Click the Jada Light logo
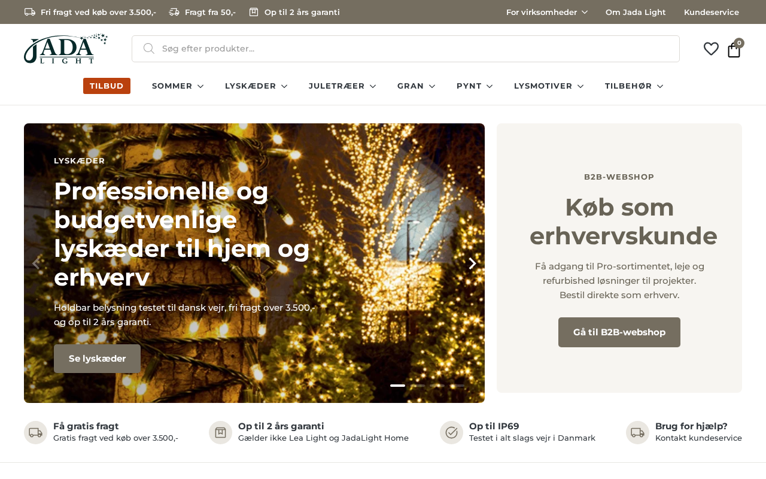The image size is (766, 479). pos(66,48)
